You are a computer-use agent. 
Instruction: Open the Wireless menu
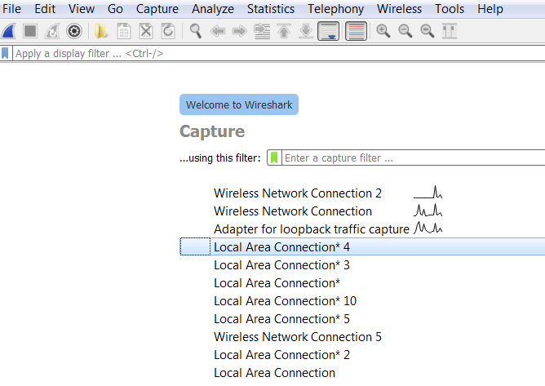tap(399, 9)
